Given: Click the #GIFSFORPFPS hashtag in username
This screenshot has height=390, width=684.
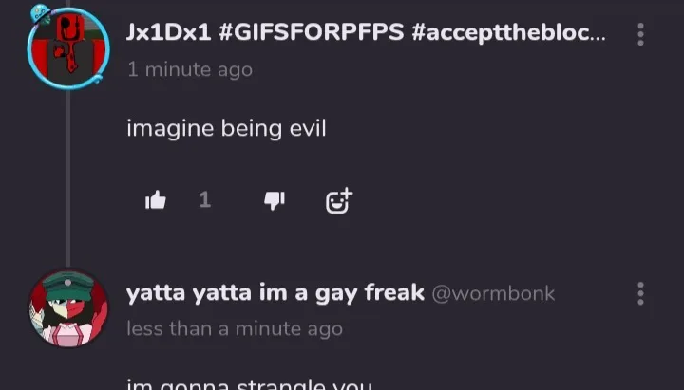Looking at the screenshot, I should tap(311, 32).
